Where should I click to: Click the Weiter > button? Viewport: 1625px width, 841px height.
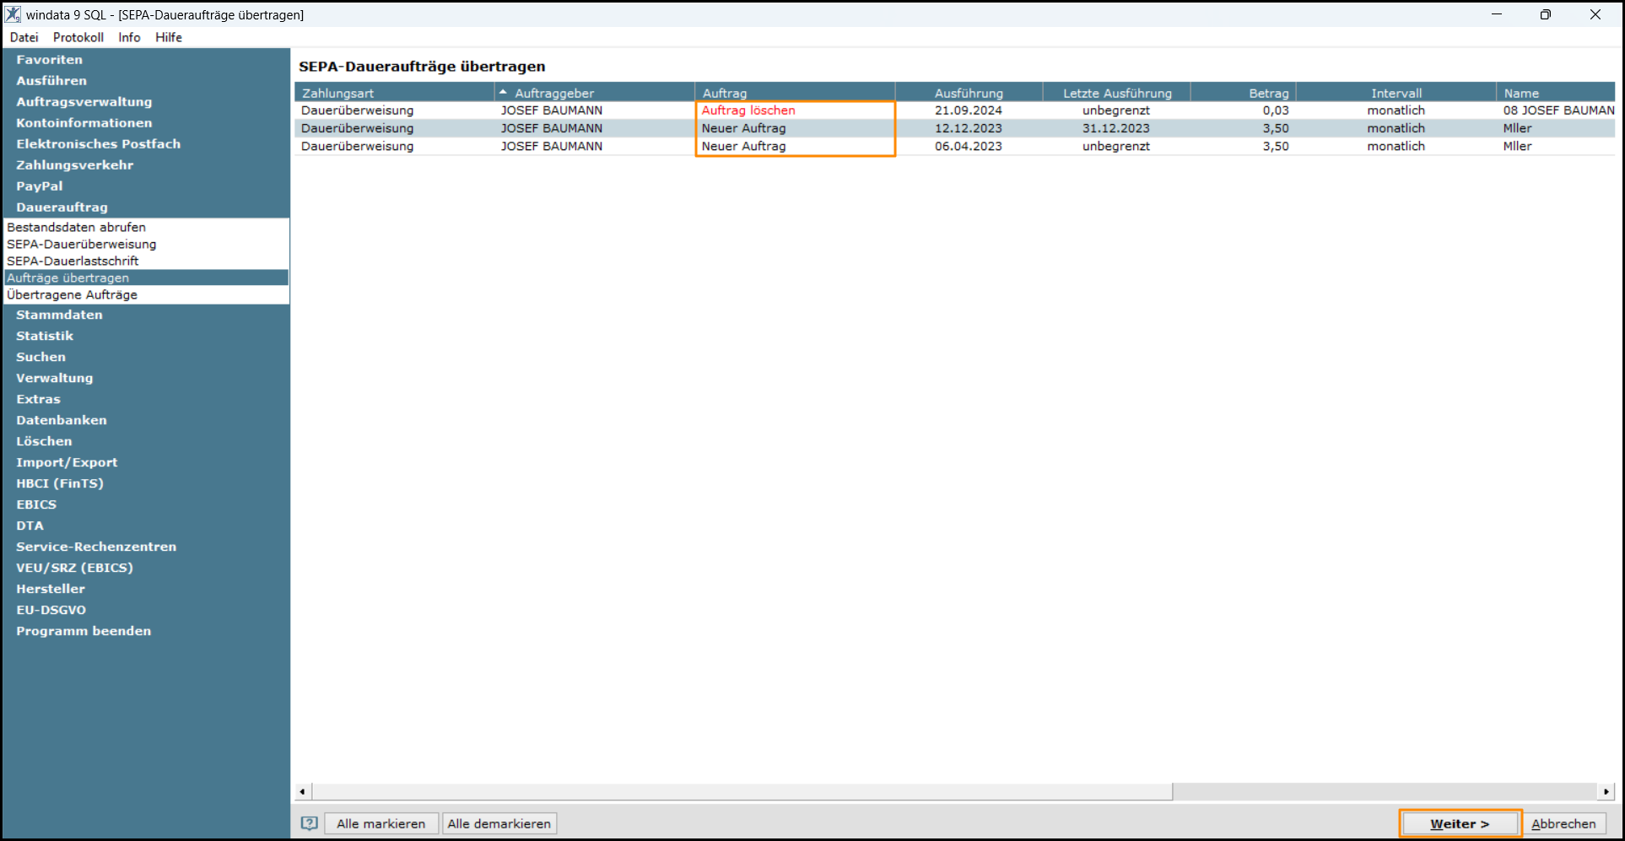tap(1460, 823)
